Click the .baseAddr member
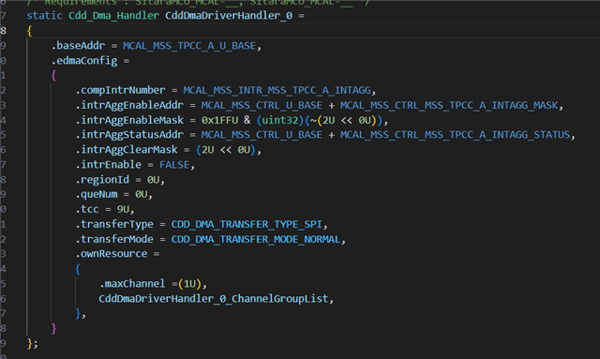 click(x=78, y=46)
